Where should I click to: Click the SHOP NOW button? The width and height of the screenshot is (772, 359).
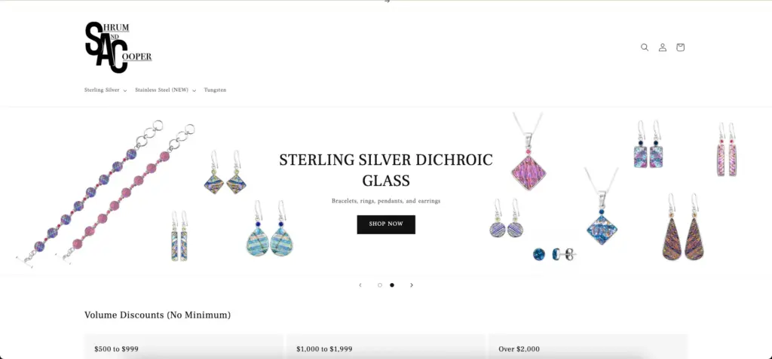click(386, 224)
